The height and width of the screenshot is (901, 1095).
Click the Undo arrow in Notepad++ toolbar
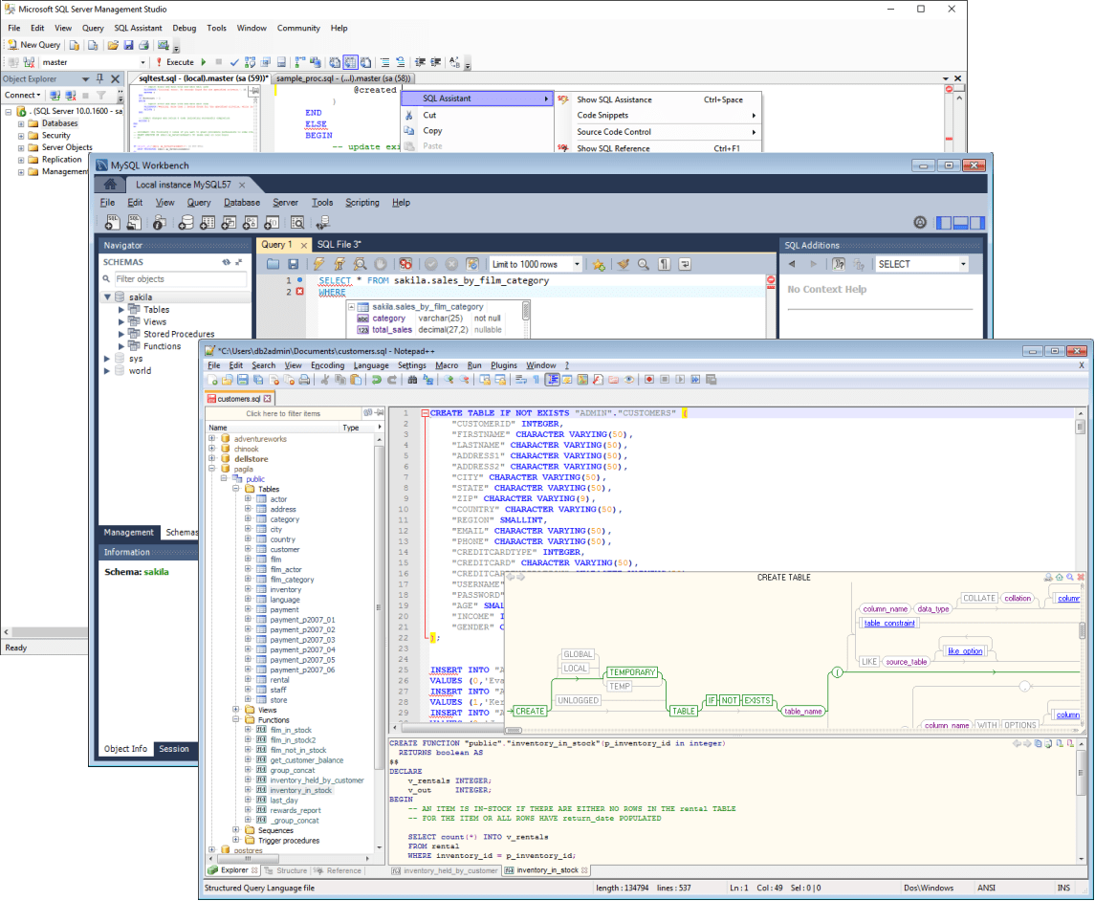pos(377,380)
